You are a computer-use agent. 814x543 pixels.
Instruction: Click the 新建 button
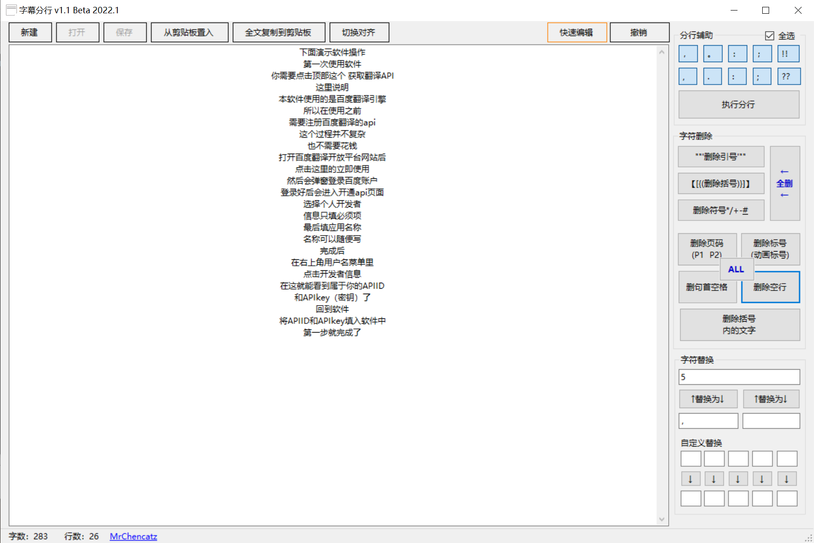[x=30, y=32]
